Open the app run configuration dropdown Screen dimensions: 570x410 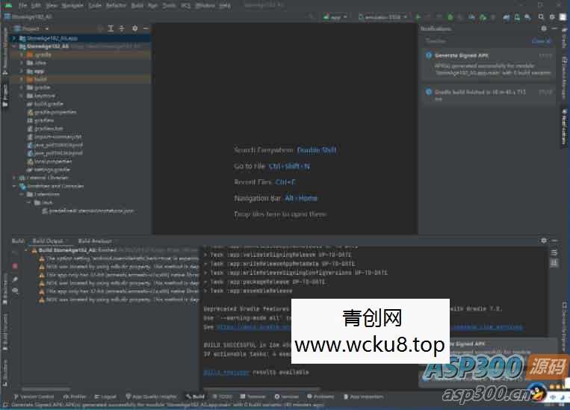pyautogui.click(x=335, y=16)
